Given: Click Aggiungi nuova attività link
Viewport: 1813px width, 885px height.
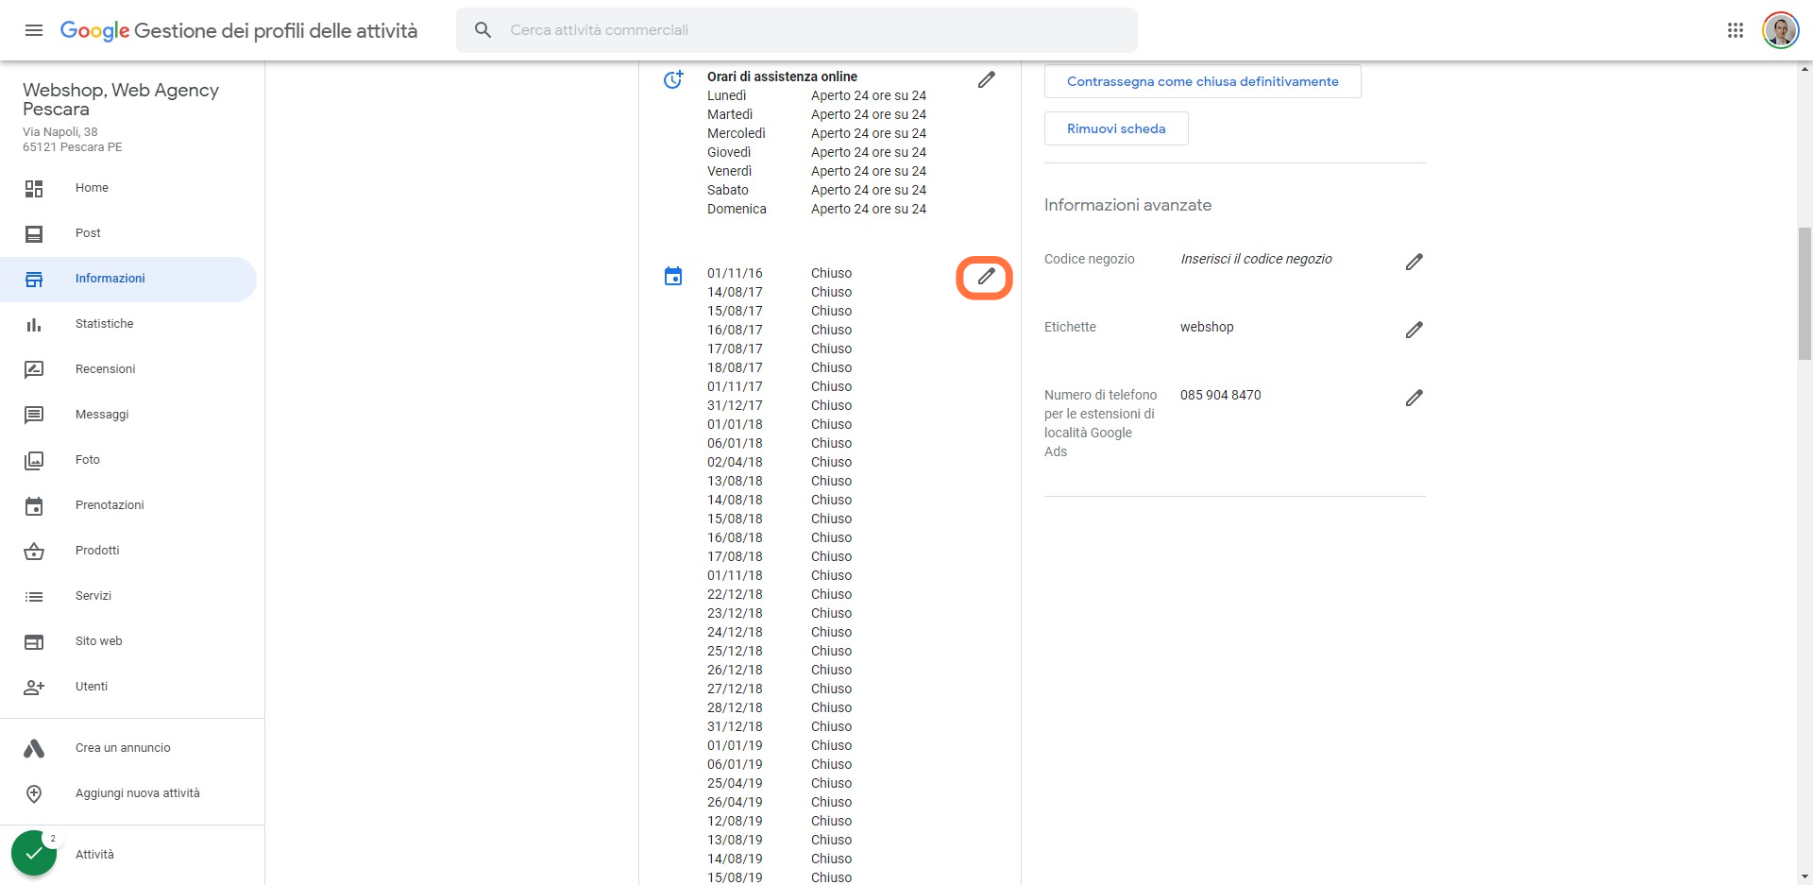Looking at the screenshot, I should click(138, 793).
